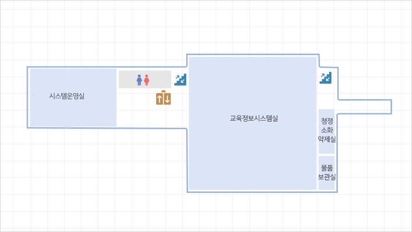This screenshot has height=232, width=412.
Task: Click the female restroom figure icon
Action: click(x=147, y=80)
